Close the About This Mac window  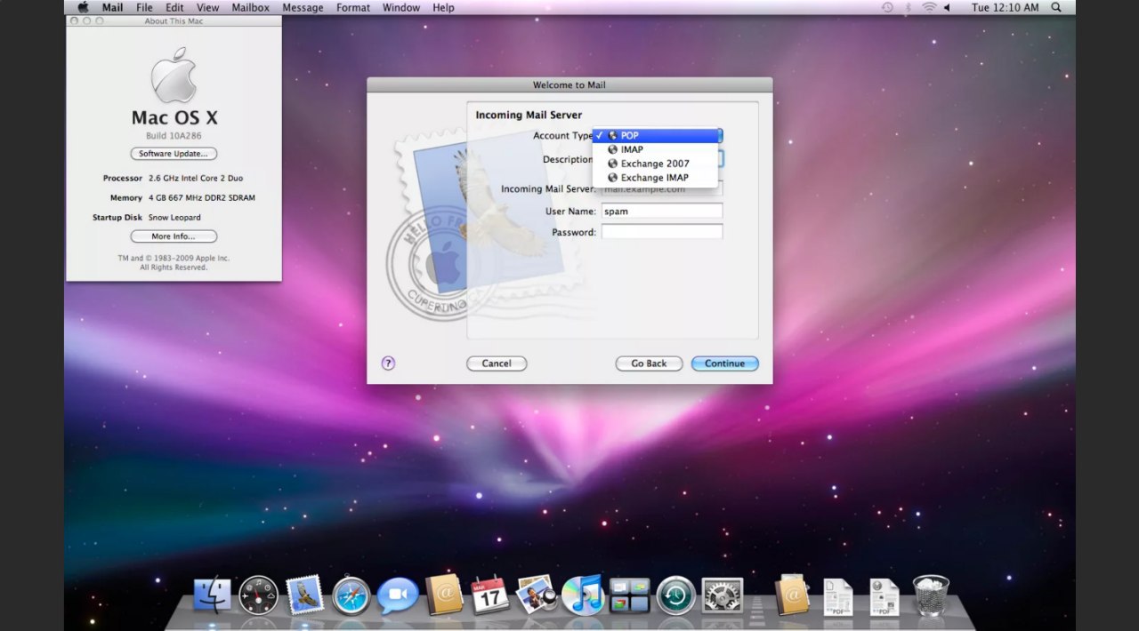[x=75, y=20]
